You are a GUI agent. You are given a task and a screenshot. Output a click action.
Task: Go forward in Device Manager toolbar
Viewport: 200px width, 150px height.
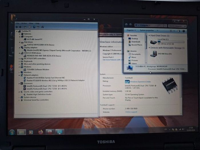pyautogui.click(x=20, y=27)
